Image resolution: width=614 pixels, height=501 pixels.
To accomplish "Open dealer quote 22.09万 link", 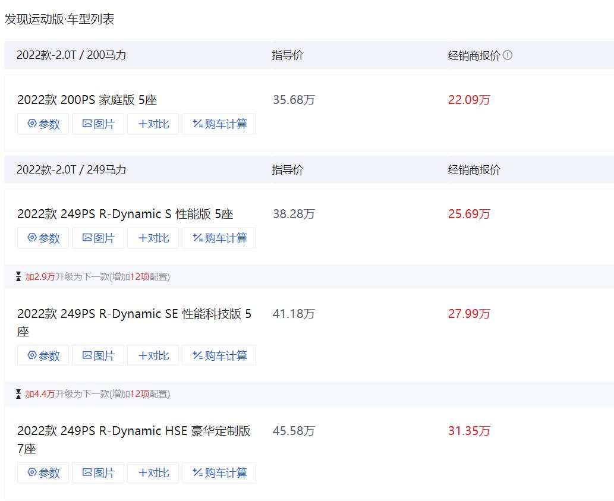I will (469, 100).
